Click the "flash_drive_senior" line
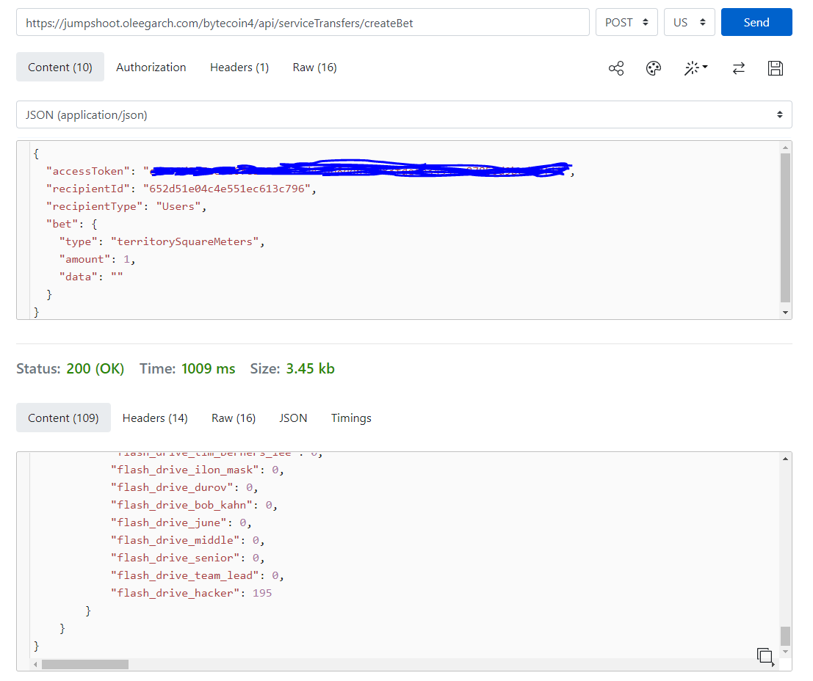The width and height of the screenshot is (813, 681). tap(187, 558)
